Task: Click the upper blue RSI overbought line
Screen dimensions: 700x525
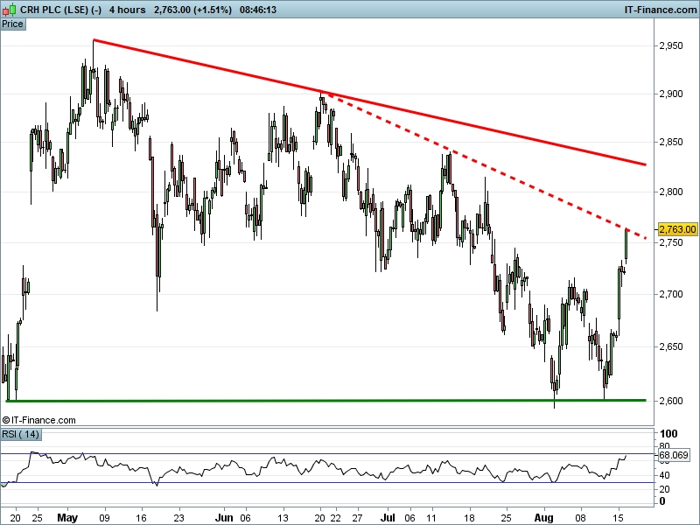Action: pyautogui.click(x=328, y=454)
